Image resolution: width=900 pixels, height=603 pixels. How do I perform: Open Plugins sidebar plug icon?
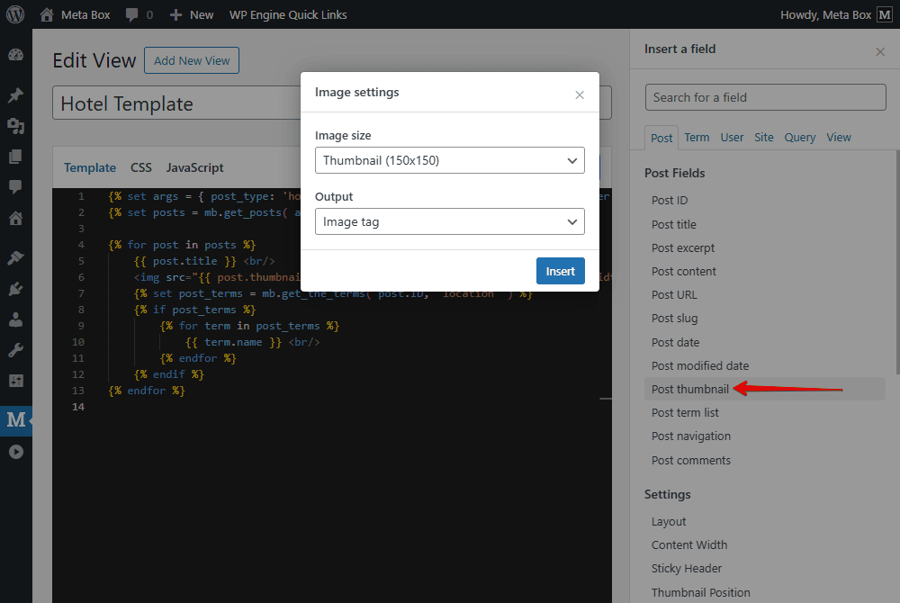pos(15,289)
